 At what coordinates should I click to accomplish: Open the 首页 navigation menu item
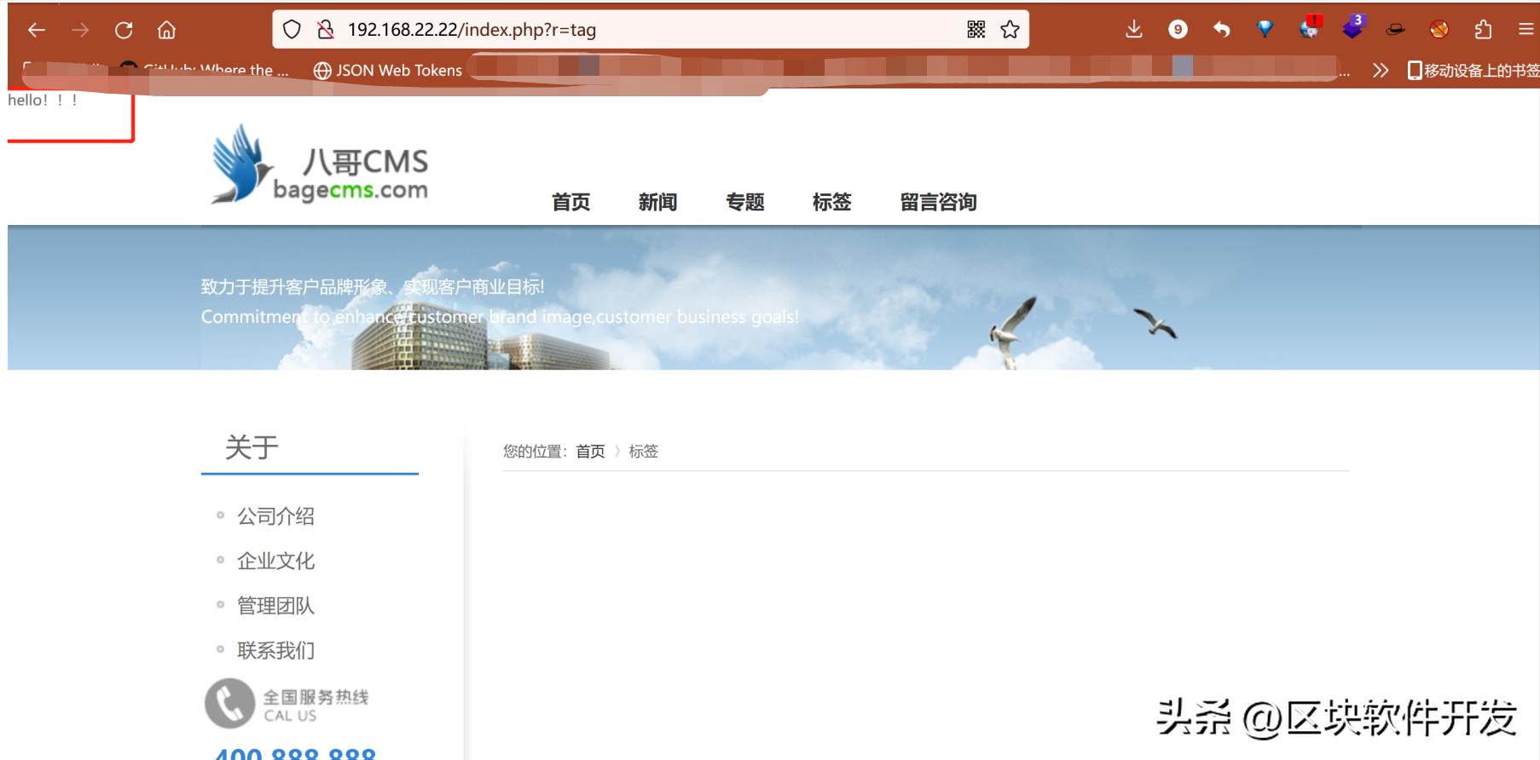pyautogui.click(x=571, y=202)
